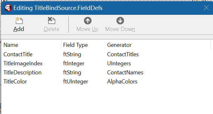Click the Move Up arrow icon
The image size is (213, 114).
pos(88,21)
